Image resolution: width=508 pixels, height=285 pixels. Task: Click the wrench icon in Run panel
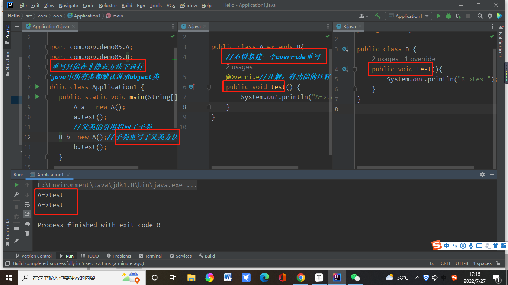pos(16,195)
